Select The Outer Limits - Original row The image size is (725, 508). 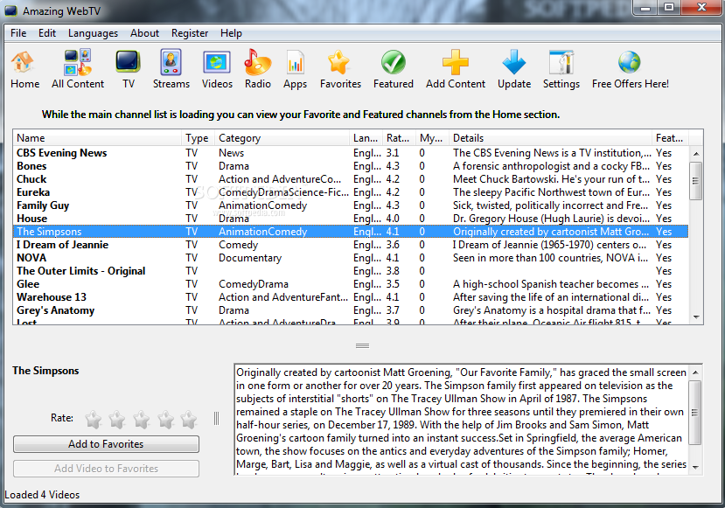point(351,271)
